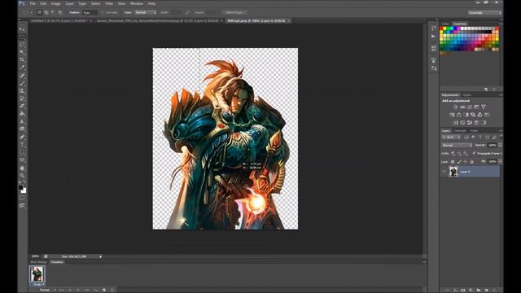Open the layer filter Kind dropdown

click(x=450, y=138)
